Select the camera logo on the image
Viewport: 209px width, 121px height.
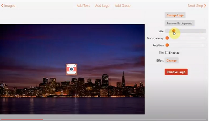point(71,69)
